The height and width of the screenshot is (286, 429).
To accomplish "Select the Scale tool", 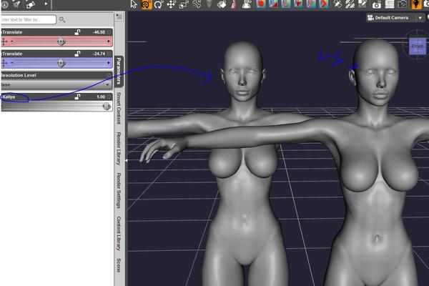I will [184, 4].
